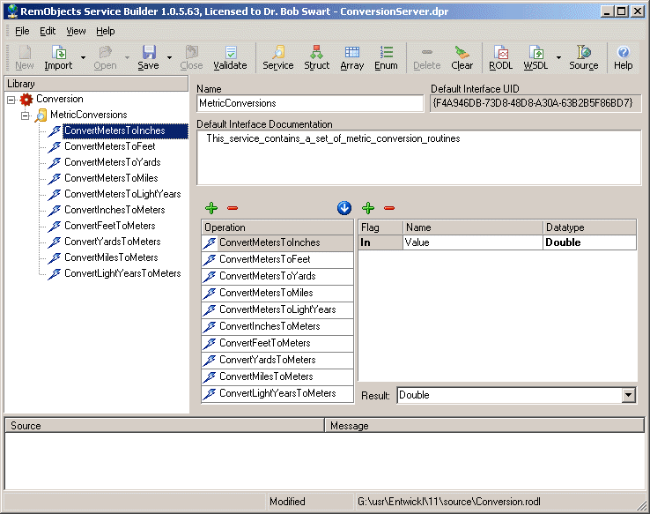
Task: Select ConvertFeetToMeters in the Operation list
Action: [x=277, y=343]
